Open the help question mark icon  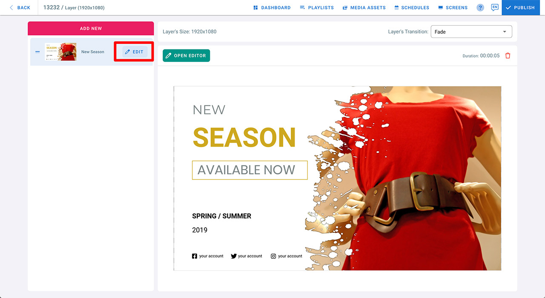[480, 8]
